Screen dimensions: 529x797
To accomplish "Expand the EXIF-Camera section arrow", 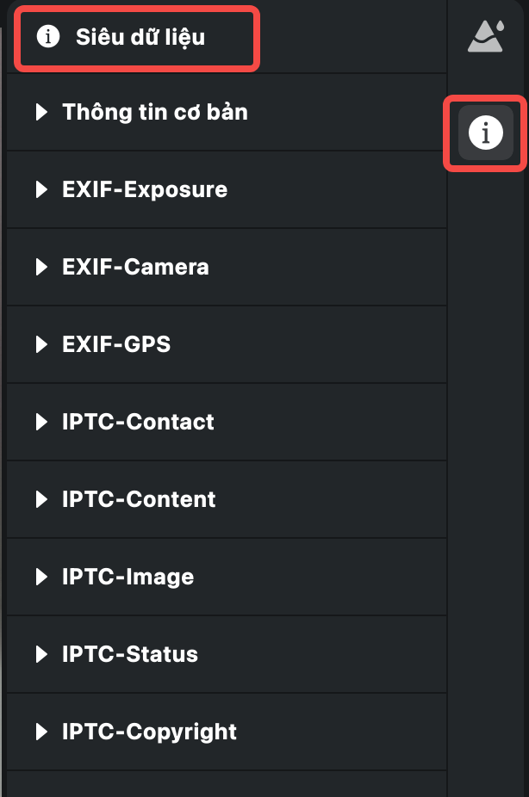I will click(41, 267).
